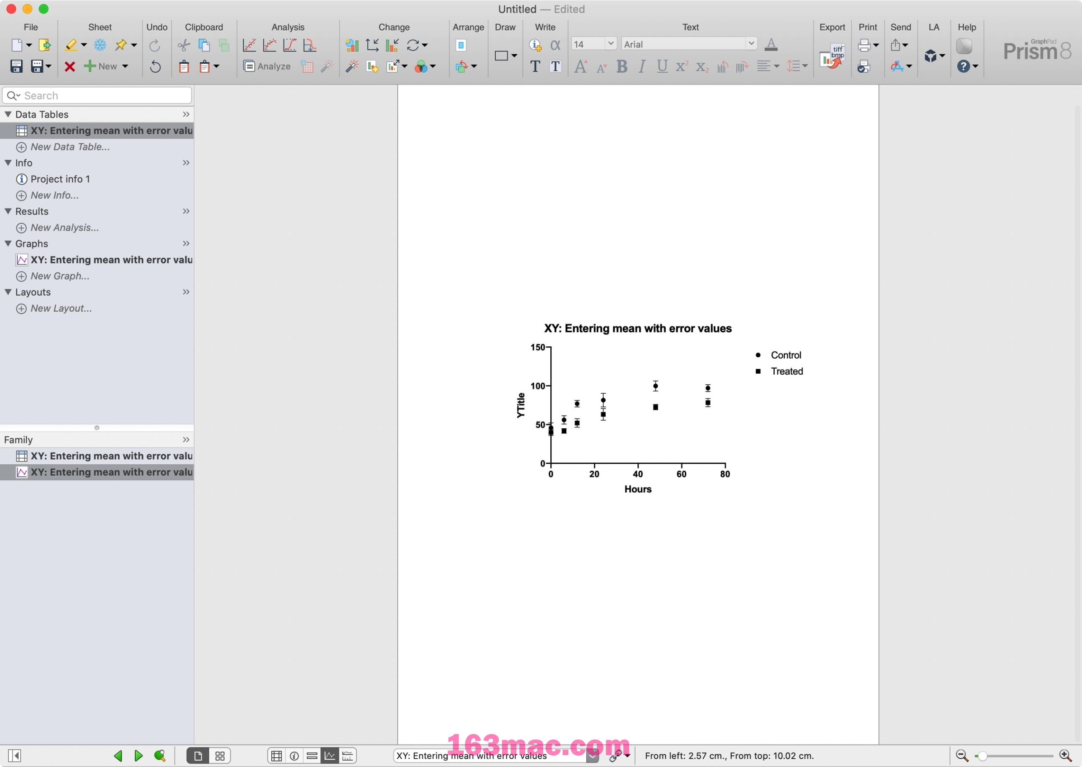Click the linear regression analysis icon
The image size is (1082, 767).
click(249, 45)
